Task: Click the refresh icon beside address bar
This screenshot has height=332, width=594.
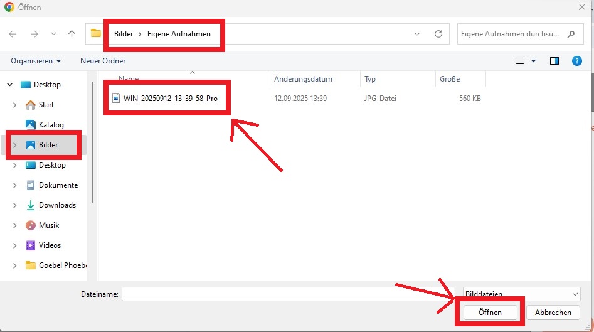Action: point(438,34)
